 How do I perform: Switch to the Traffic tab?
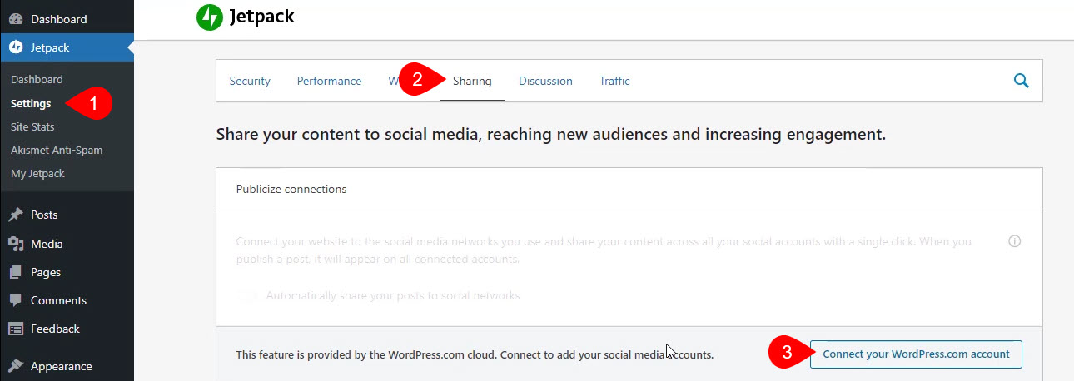[614, 81]
